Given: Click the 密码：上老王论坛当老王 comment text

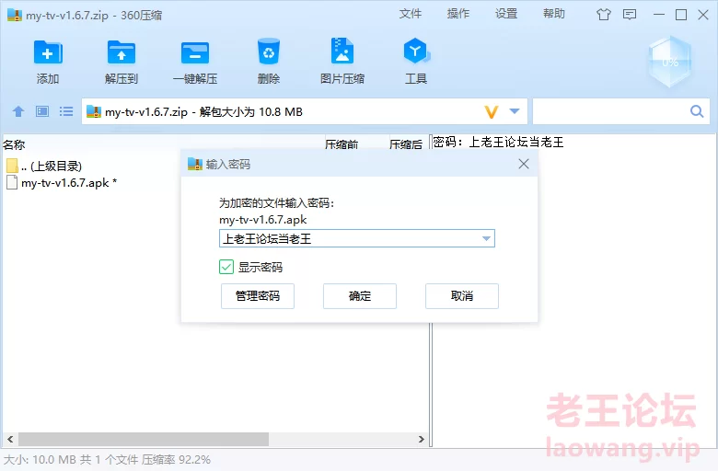Looking at the screenshot, I should 498,142.
